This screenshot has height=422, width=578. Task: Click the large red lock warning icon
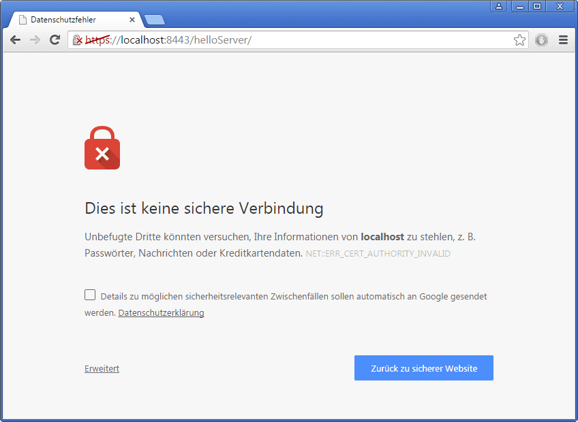coord(102,148)
